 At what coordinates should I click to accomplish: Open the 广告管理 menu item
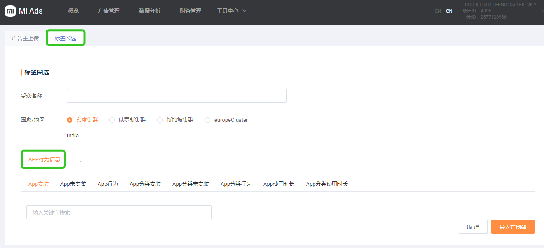[109, 11]
